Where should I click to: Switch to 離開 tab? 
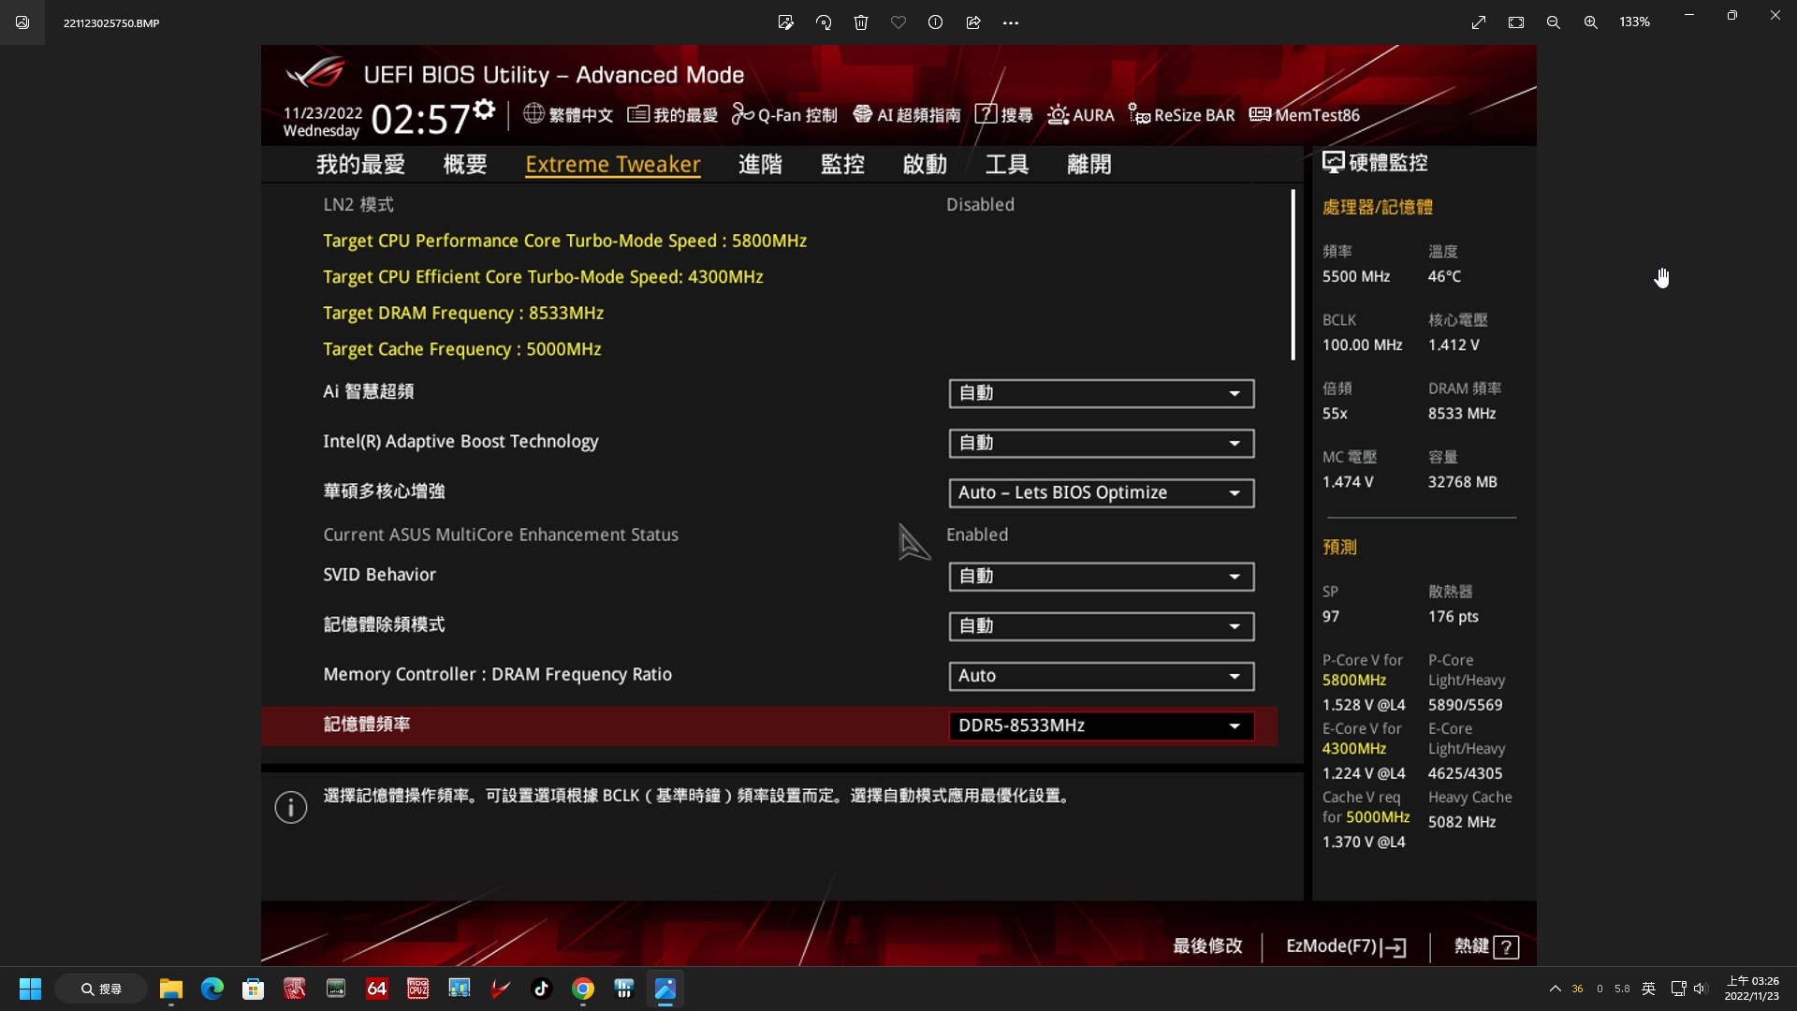click(1089, 165)
